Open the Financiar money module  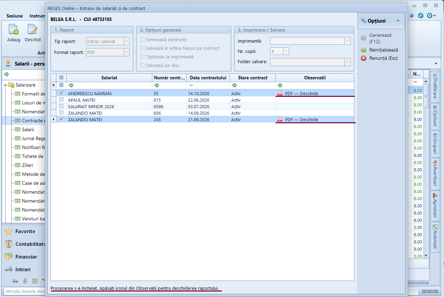9,257
